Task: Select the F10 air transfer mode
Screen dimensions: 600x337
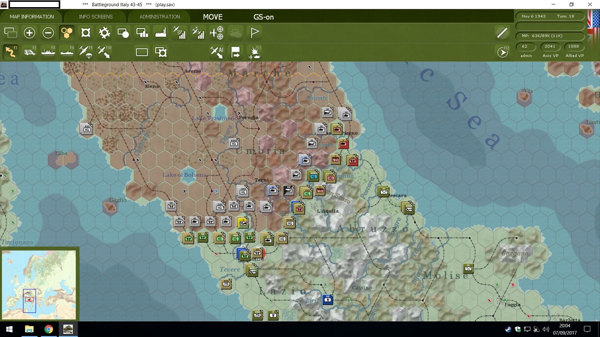Action: (104, 52)
